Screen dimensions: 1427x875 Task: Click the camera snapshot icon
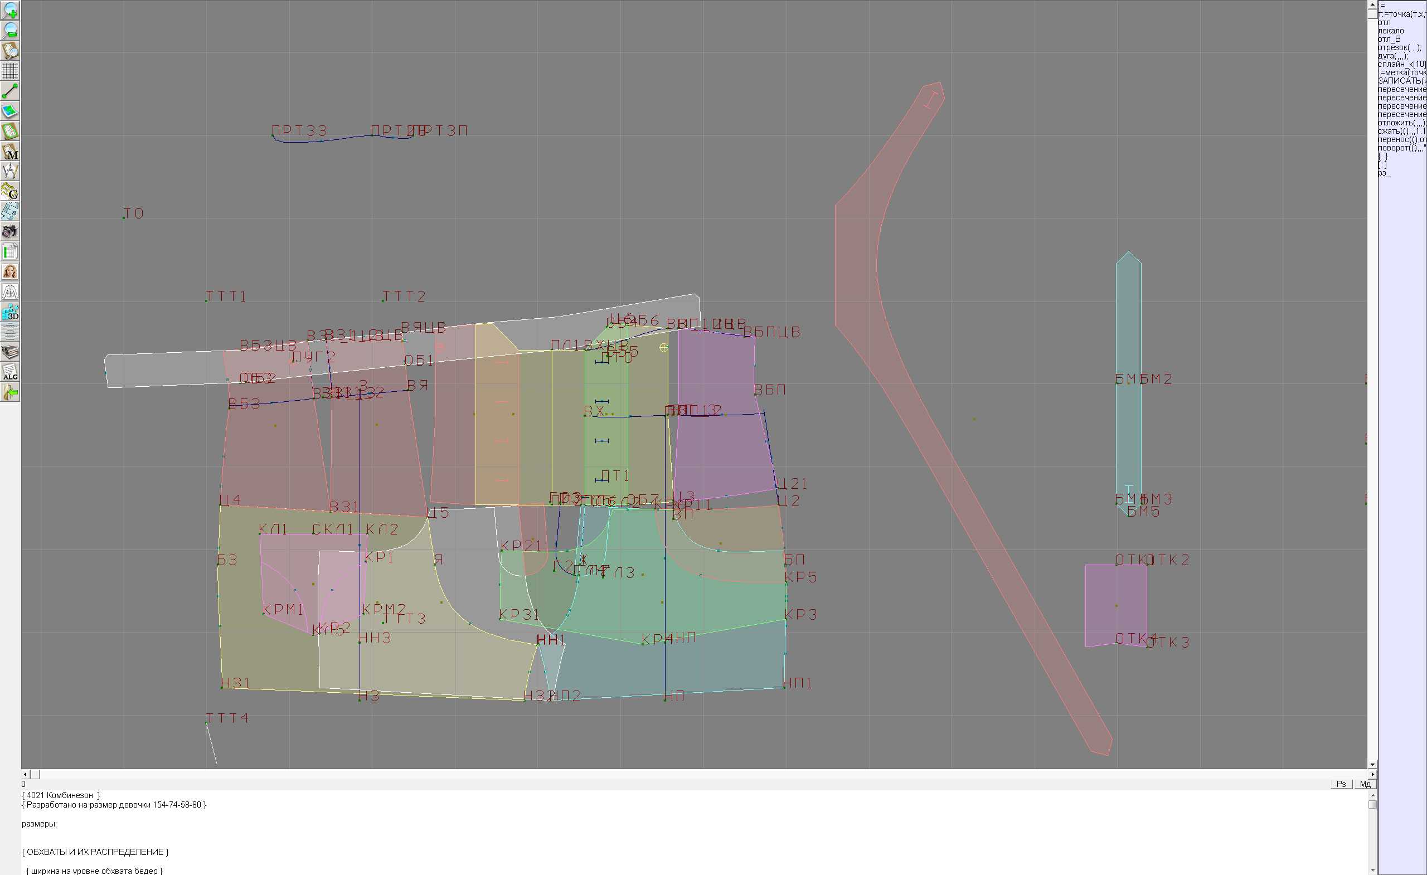point(10,232)
